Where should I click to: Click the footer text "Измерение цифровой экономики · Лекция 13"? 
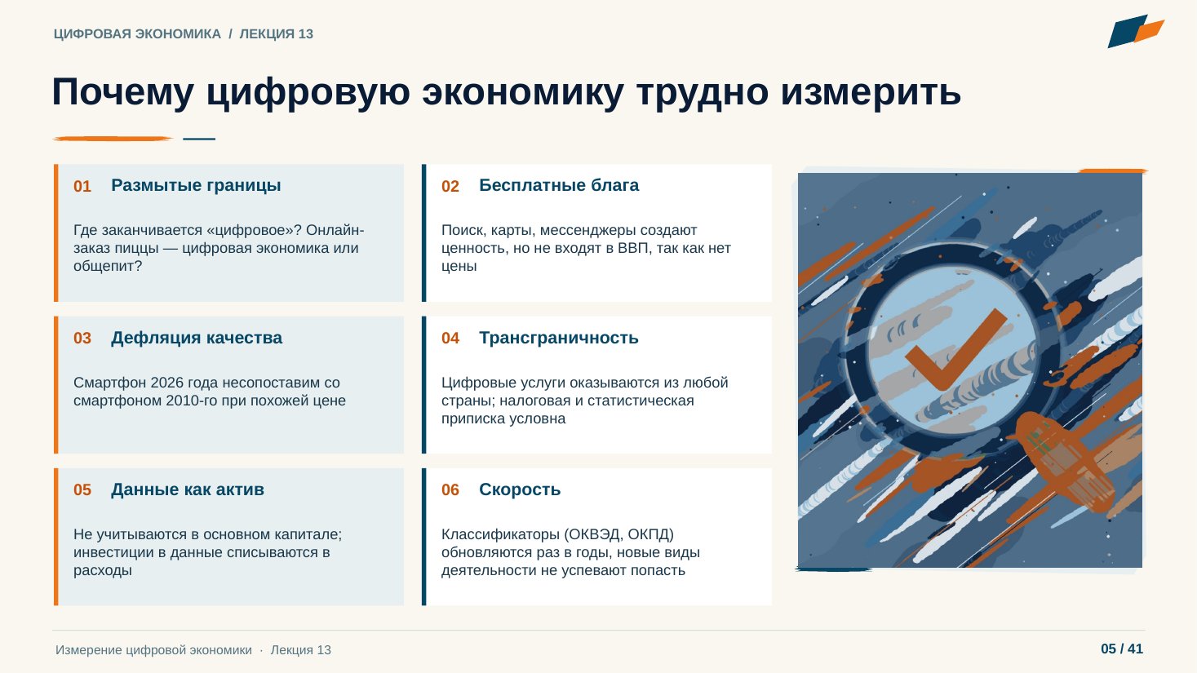[193, 650]
